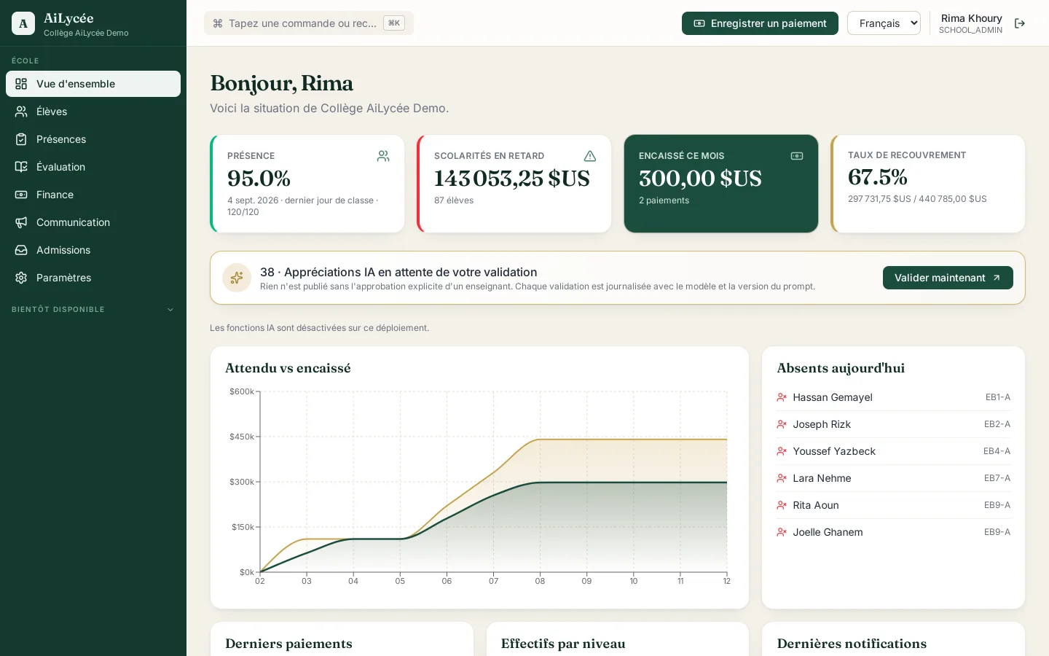
Task: Click the ⌘K shortcut badge
Action: 394,23
